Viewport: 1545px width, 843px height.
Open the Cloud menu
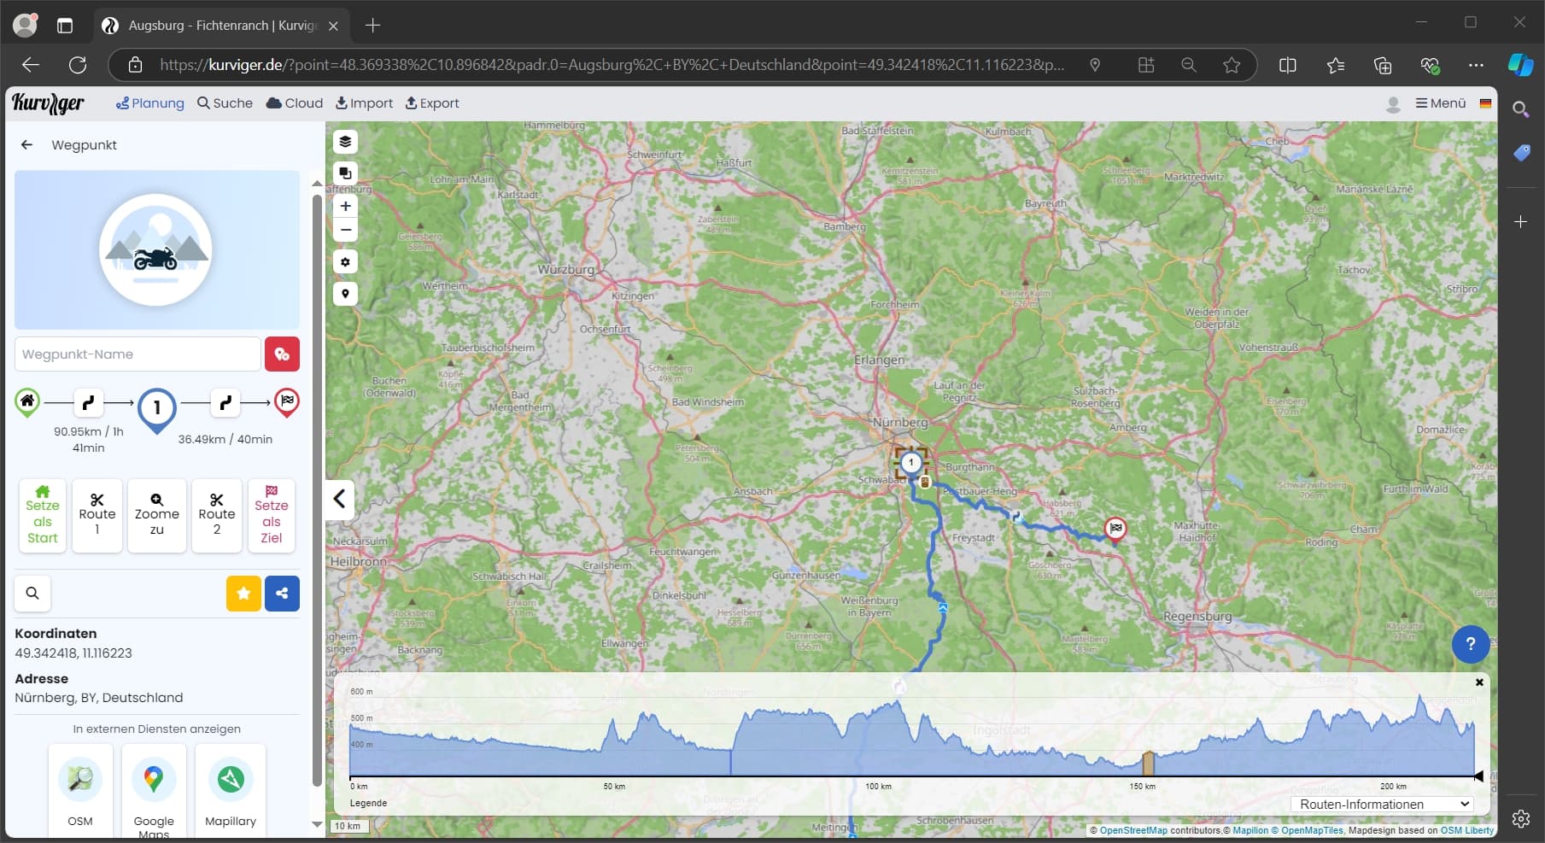[295, 103]
